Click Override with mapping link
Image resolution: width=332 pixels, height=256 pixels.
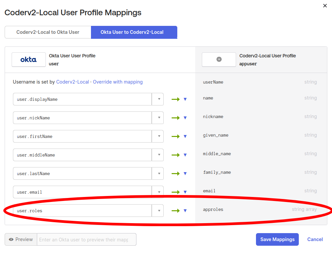pos(118,82)
